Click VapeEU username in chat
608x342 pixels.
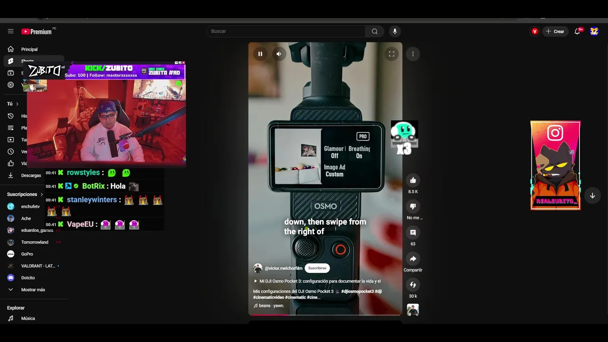(x=80, y=224)
